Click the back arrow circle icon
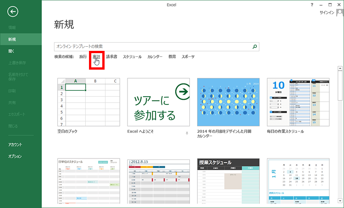This screenshot has height=208, width=344. (x=13, y=11)
